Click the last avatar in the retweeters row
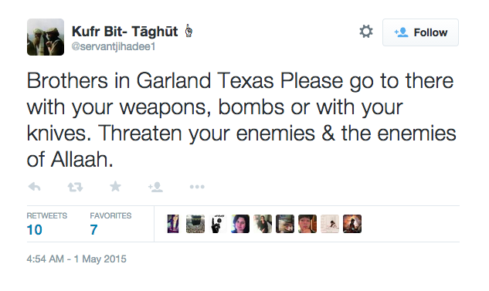489x291 pixels. pyautogui.click(x=352, y=224)
